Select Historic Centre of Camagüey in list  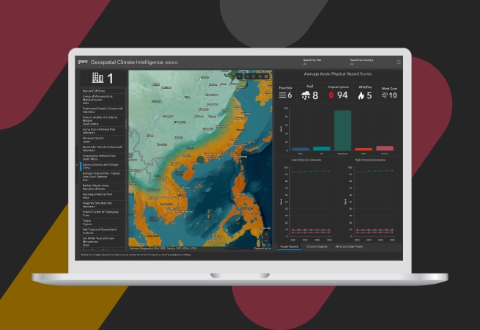click(x=102, y=212)
